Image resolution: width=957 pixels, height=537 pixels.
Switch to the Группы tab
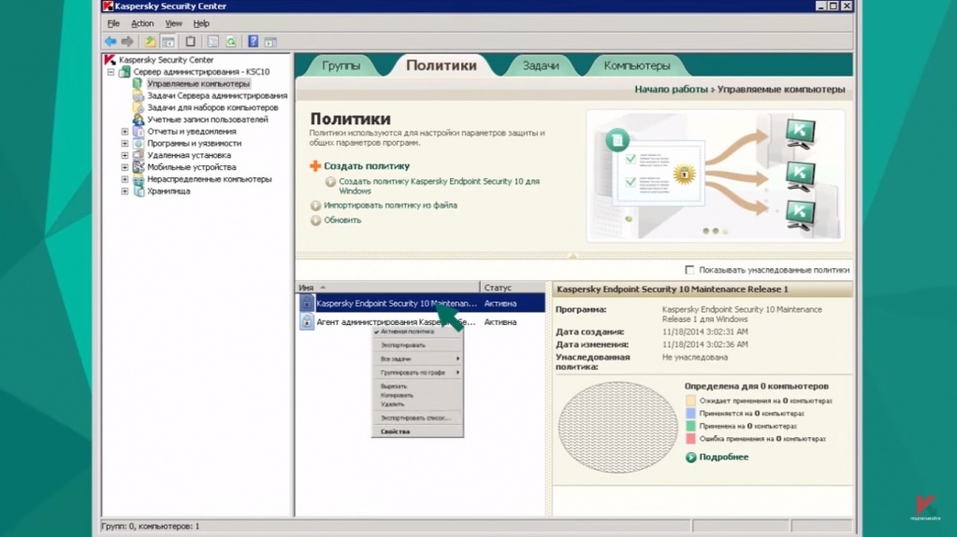[x=341, y=65]
